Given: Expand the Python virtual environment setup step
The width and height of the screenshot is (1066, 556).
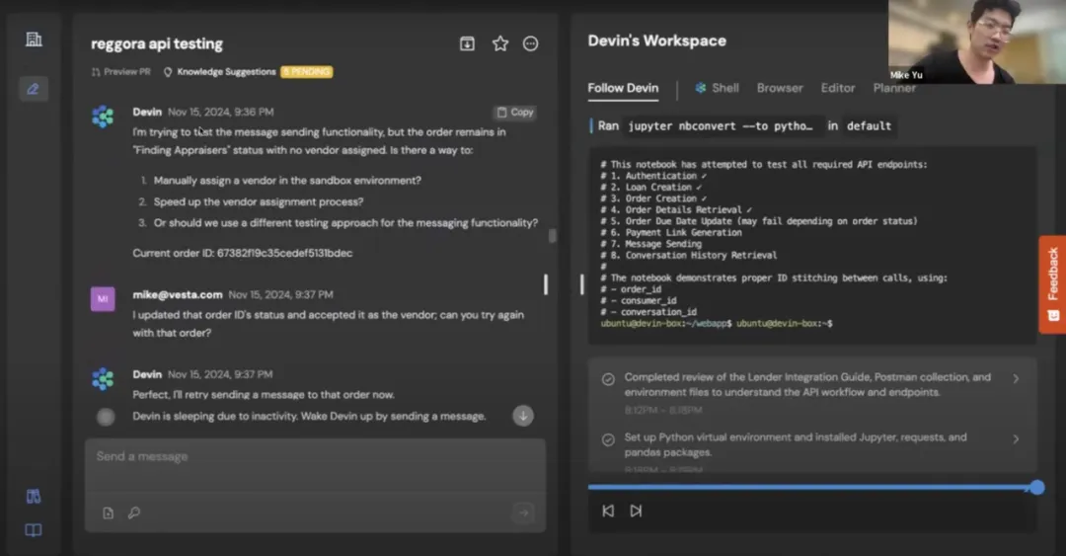Looking at the screenshot, I should pyautogui.click(x=1016, y=438).
